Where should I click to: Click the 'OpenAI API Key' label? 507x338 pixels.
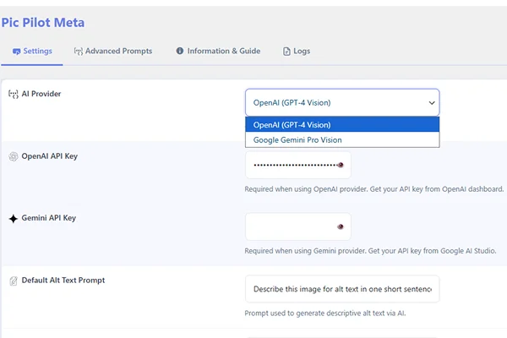[50, 156]
